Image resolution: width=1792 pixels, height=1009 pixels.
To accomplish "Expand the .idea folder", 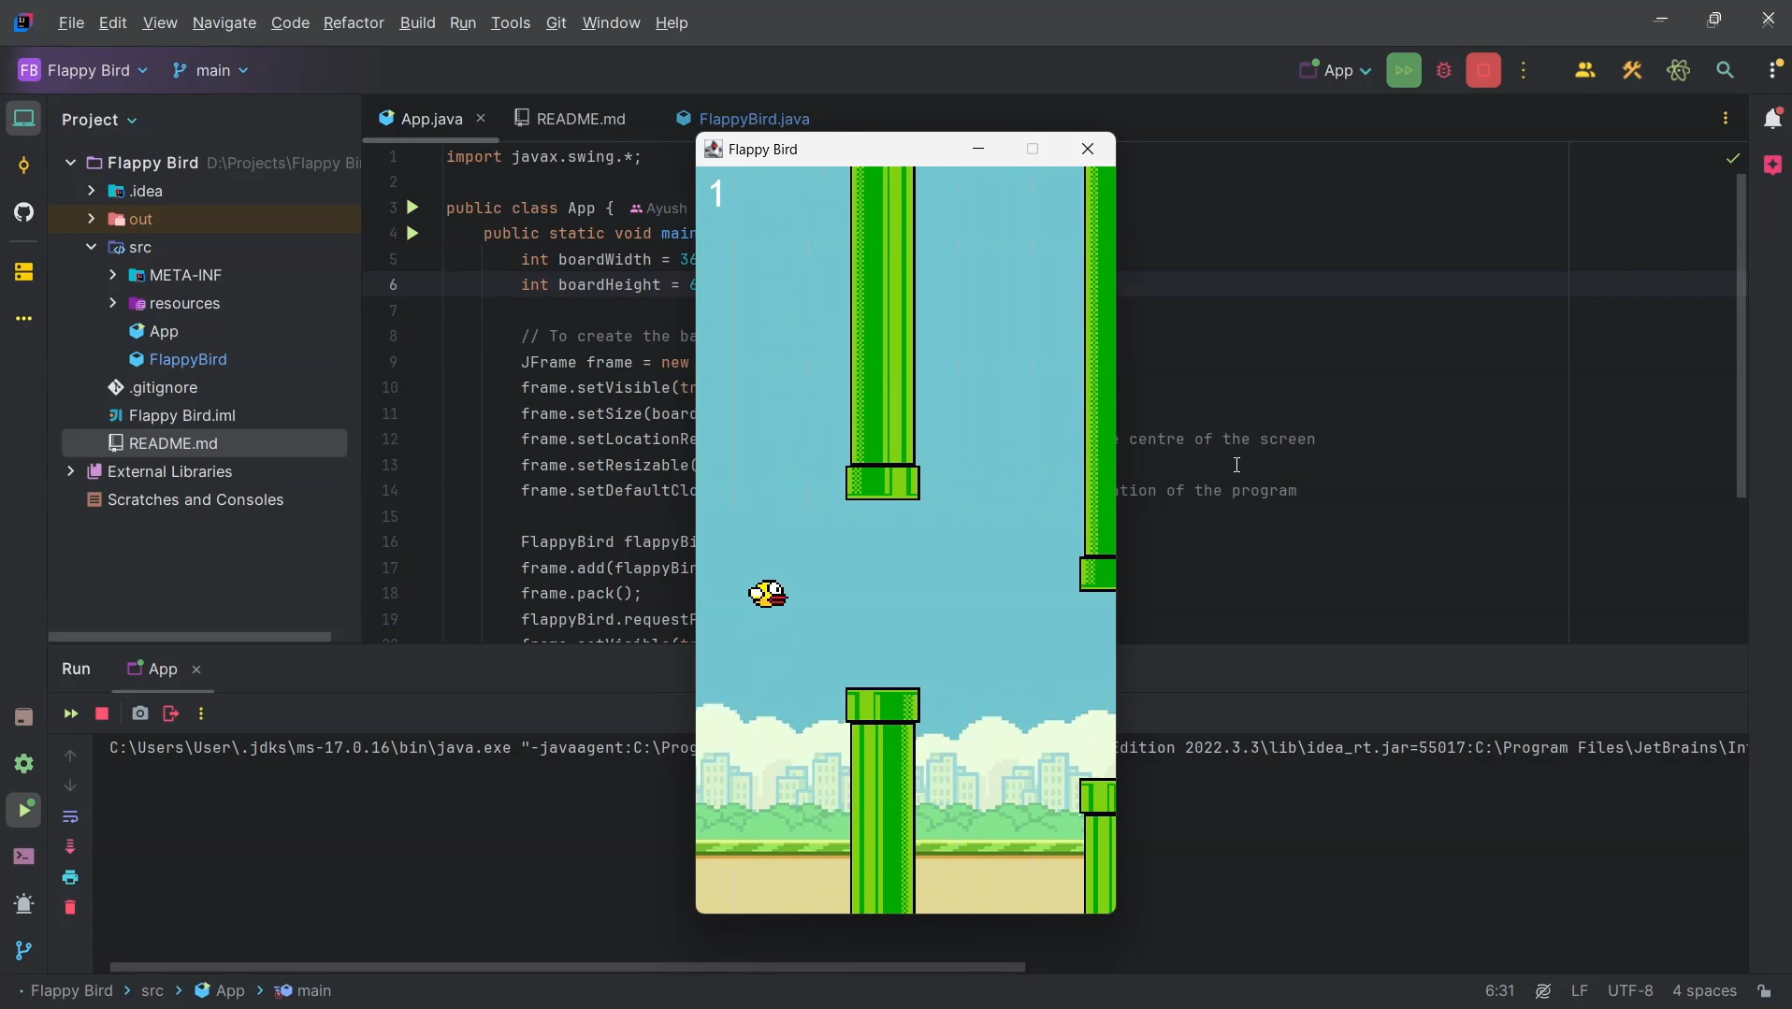I will point(91,191).
